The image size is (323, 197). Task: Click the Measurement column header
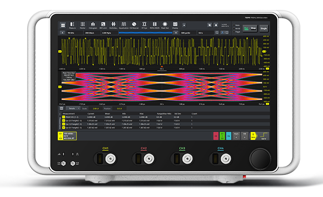point(68,114)
